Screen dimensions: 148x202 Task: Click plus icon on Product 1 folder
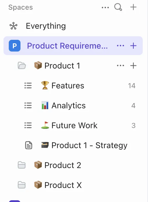(x=133, y=66)
